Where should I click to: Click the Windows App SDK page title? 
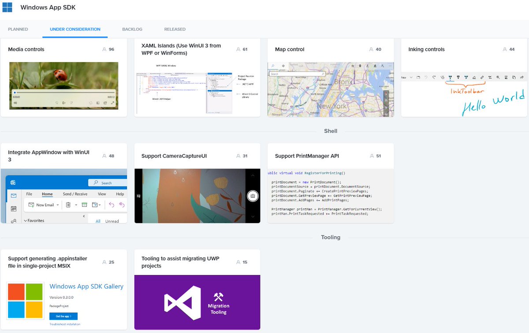point(48,7)
